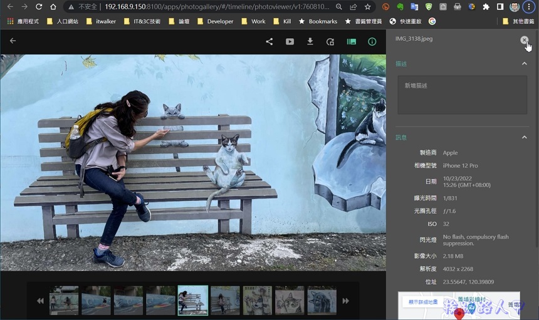Open the Extensions puzzle menu
The width and height of the screenshot is (539, 320).
pos(486,6)
